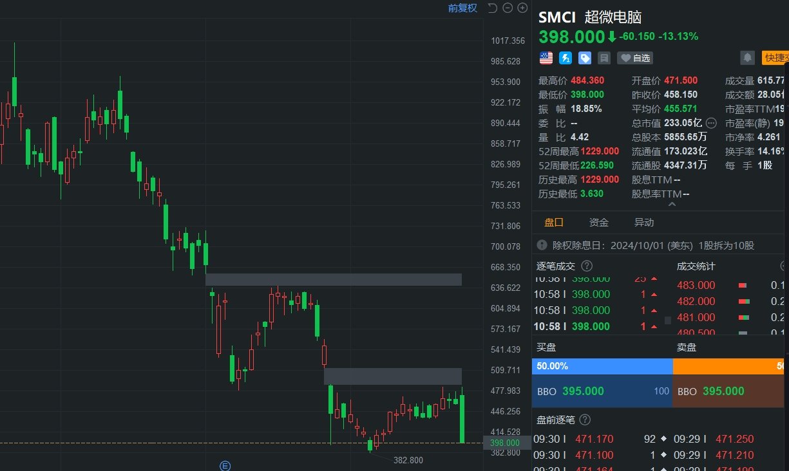Click the blue 50.00% buy-sell ratio bar

(602, 366)
